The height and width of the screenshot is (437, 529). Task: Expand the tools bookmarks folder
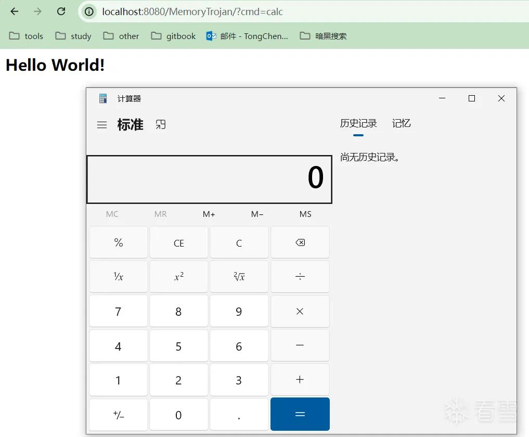point(26,36)
